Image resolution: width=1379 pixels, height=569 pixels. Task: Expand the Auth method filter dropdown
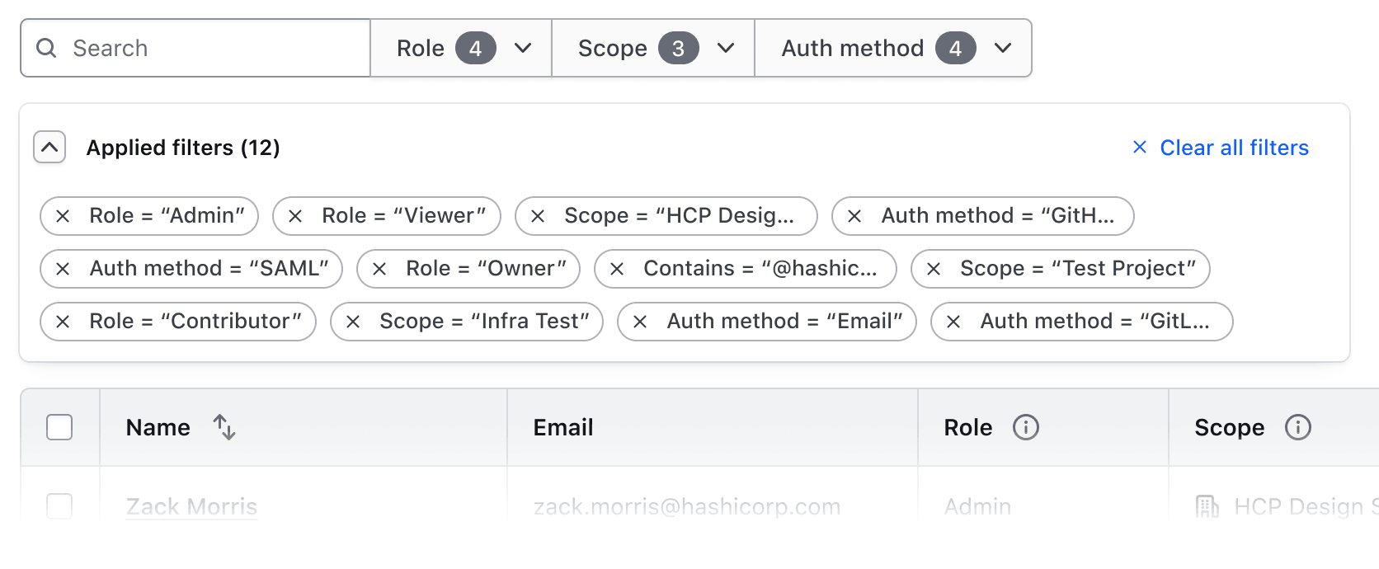[x=893, y=49]
